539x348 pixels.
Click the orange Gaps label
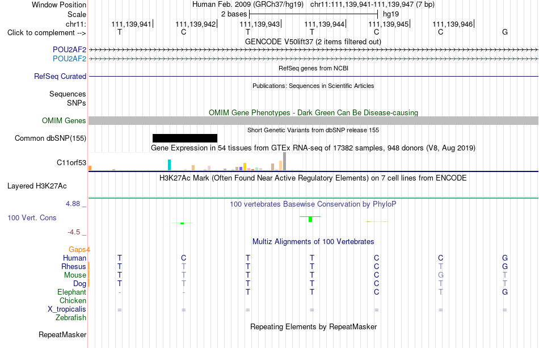(79, 250)
